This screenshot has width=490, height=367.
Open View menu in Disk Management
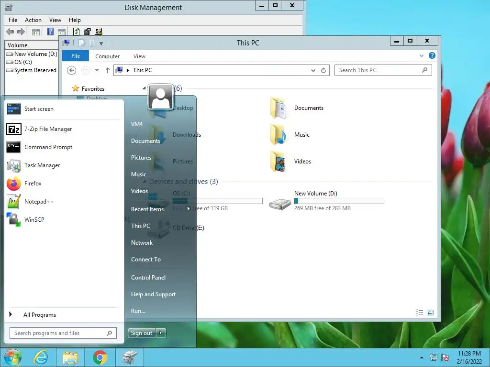point(55,20)
